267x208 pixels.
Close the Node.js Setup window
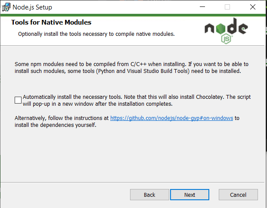point(253,7)
